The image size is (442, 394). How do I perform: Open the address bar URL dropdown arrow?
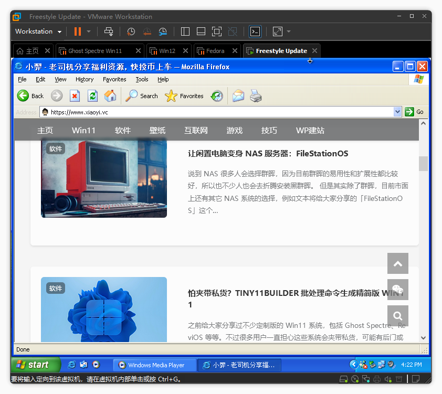pyautogui.click(x=397, y=112)
